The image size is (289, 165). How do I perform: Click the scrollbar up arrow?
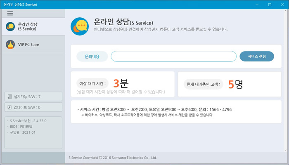286,11
